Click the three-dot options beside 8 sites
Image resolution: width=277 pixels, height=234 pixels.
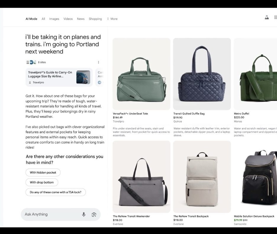(x=99, y=62)
